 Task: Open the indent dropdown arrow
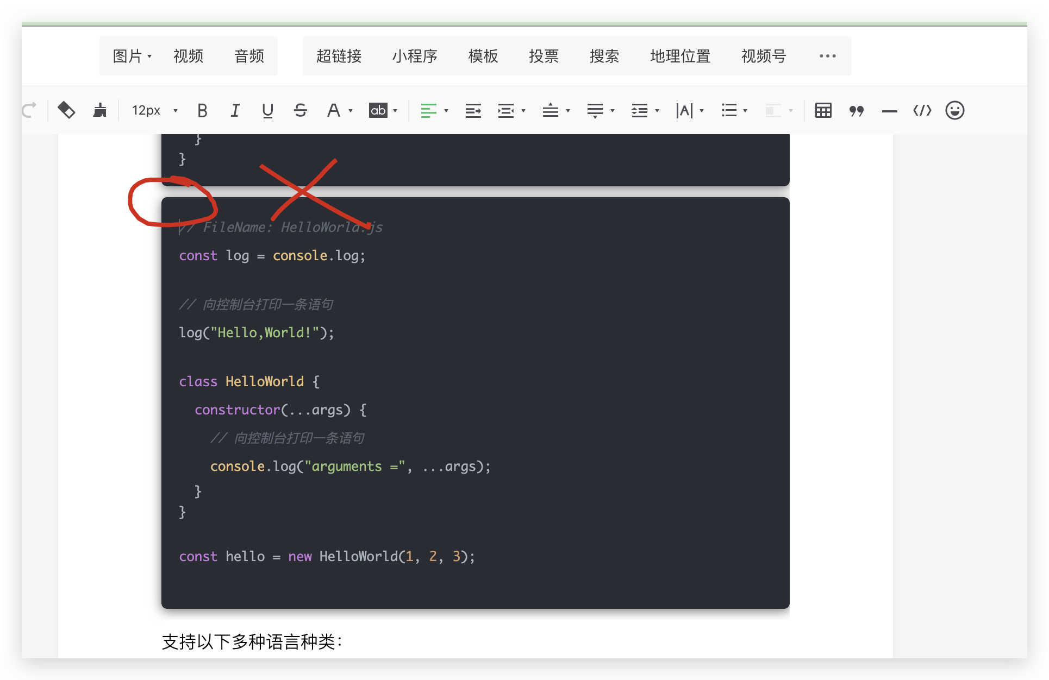523,111
